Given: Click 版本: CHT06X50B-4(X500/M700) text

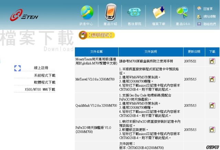Looking at the screenshot, I should (141, 148).
